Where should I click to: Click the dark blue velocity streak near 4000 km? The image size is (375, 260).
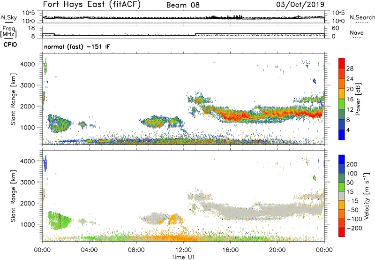[45, 163]
